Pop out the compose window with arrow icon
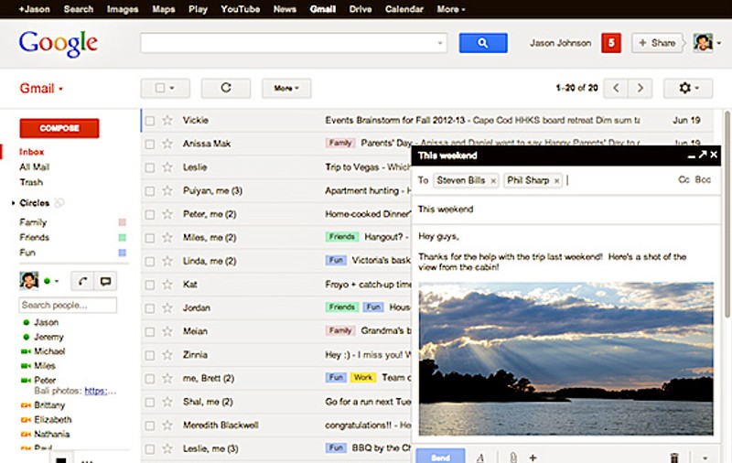Screen dimensions: 732x463 [703, 155]
